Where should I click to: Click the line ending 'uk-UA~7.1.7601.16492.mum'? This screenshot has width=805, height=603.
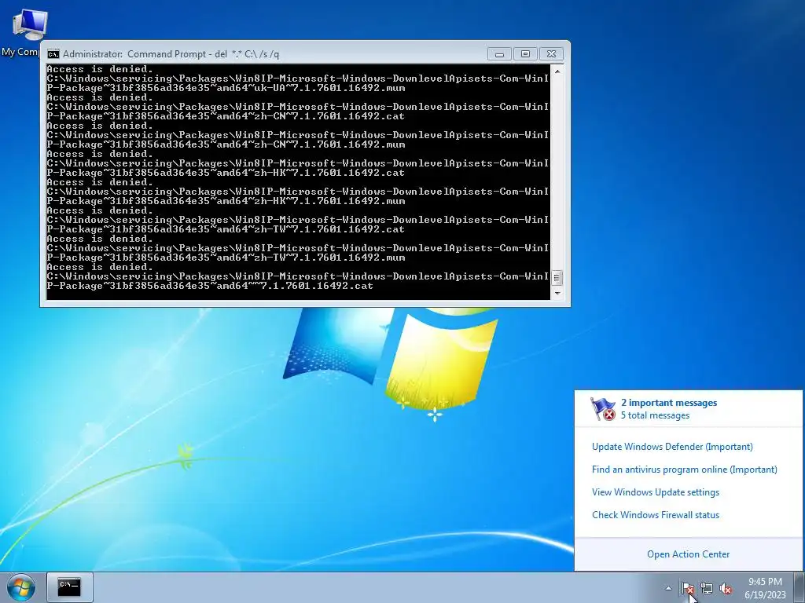[226, 88]
